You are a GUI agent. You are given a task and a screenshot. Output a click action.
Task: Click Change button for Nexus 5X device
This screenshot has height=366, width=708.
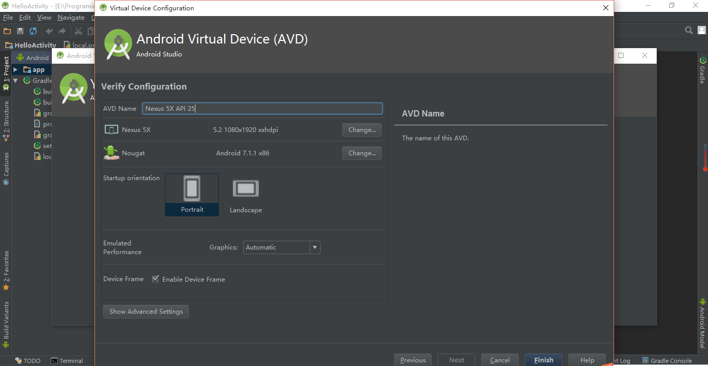coord(362,130)
